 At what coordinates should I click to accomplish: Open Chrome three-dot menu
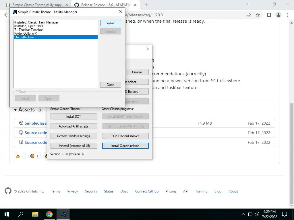tap(288, 15)
